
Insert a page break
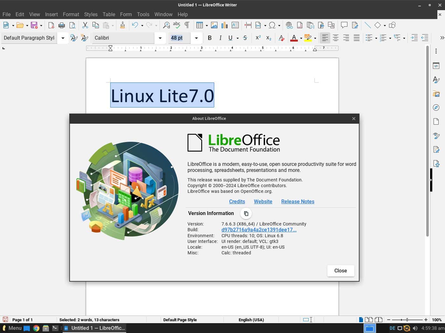pos(248,25)
